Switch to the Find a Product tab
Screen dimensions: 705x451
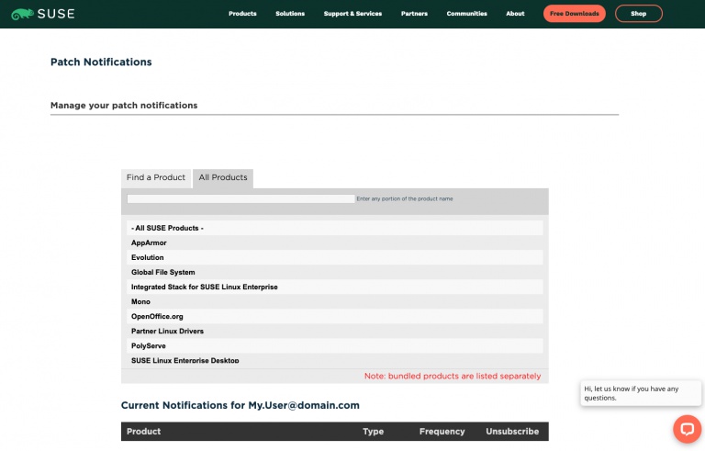coord(156,177)
